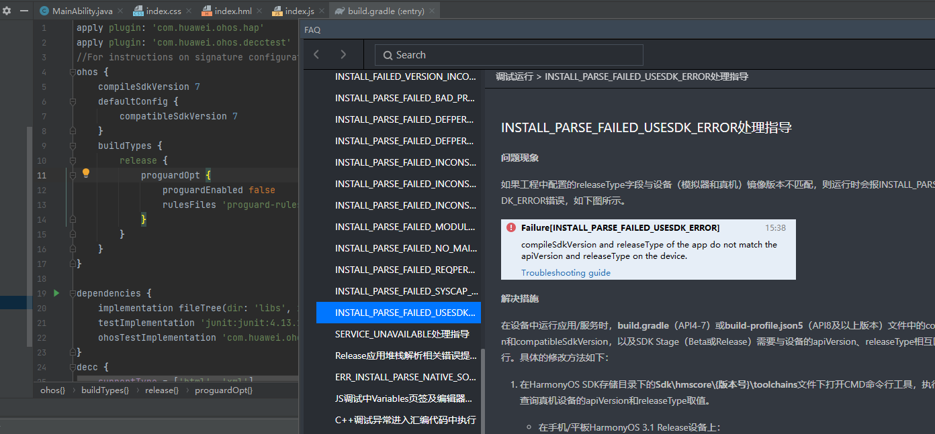This screenshot has height=434, width=935.
Task: Click the release{} breadcrumb
Action: tap(162, 390)
